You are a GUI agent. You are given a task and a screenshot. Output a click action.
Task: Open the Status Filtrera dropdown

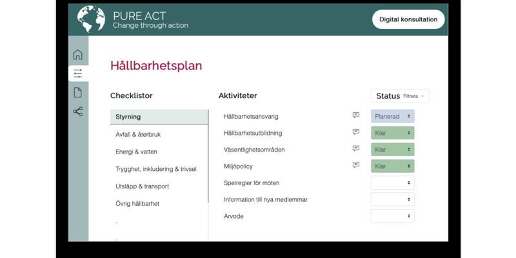tap(400, 96)
